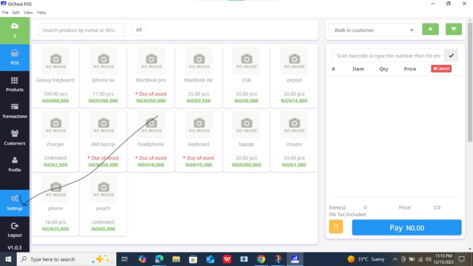Open Settings in the sidebar
The width and height of the screenshot is (473, 266).
(x=14, y=203)
